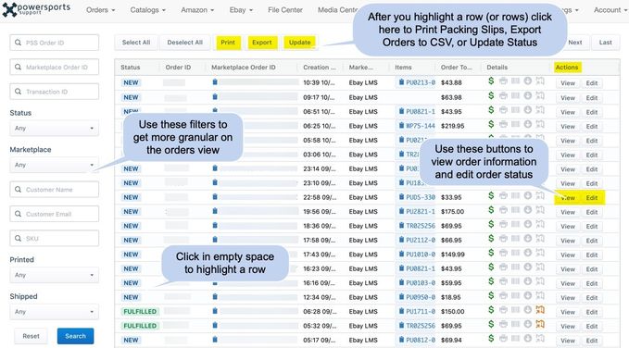The height and width of the screenshot is (348, 629).
Task: Click the blue Search button
Action: click(75, 336)
